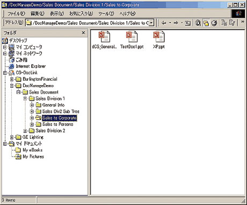Collapse the DocManageDemo tree node
This screenshot has width=247, height=205.
[x=12, y=86]
